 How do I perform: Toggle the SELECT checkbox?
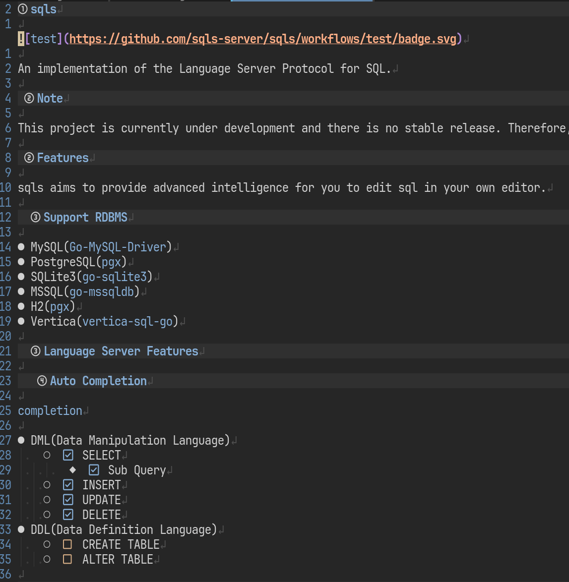coord(68,455)
